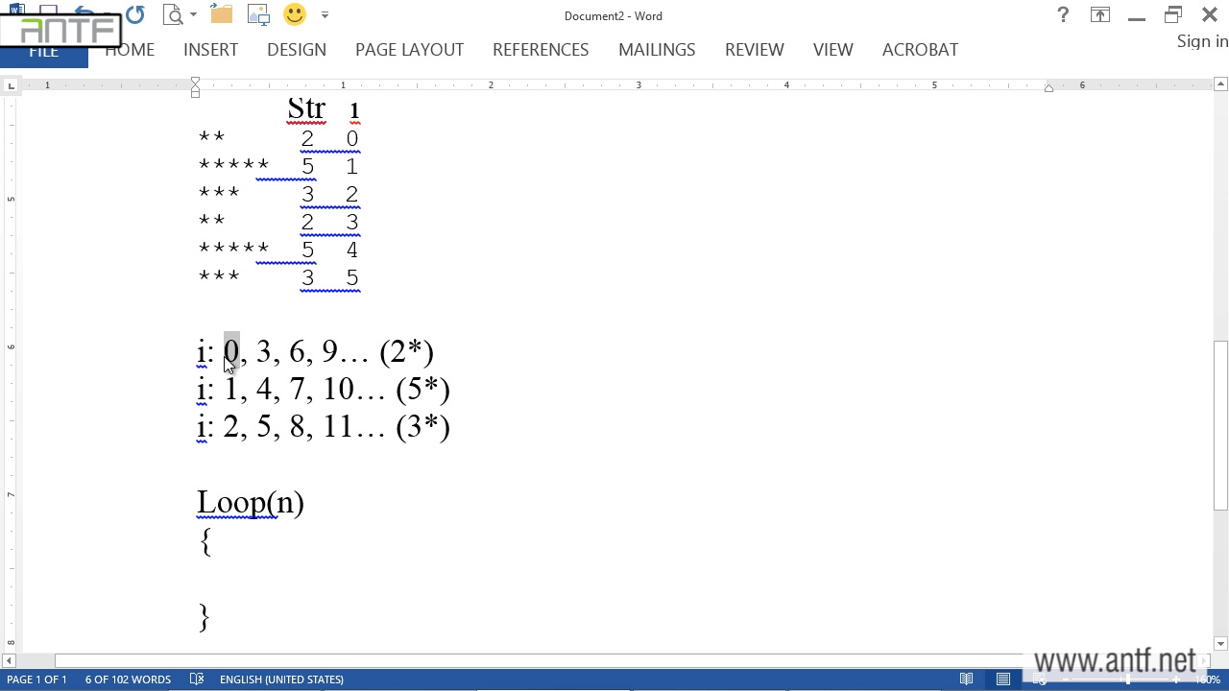Screen dimensions: 1229x691
Task: Click the English (United States) language indicator
Action: [281, 679]
